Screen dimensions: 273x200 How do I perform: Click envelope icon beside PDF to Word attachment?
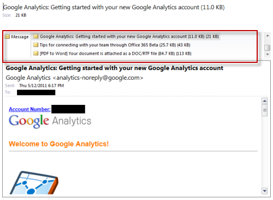[x=35, y=54]
